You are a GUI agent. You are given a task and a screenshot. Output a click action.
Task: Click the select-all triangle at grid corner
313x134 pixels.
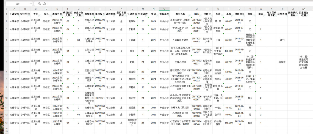(4, 9)
